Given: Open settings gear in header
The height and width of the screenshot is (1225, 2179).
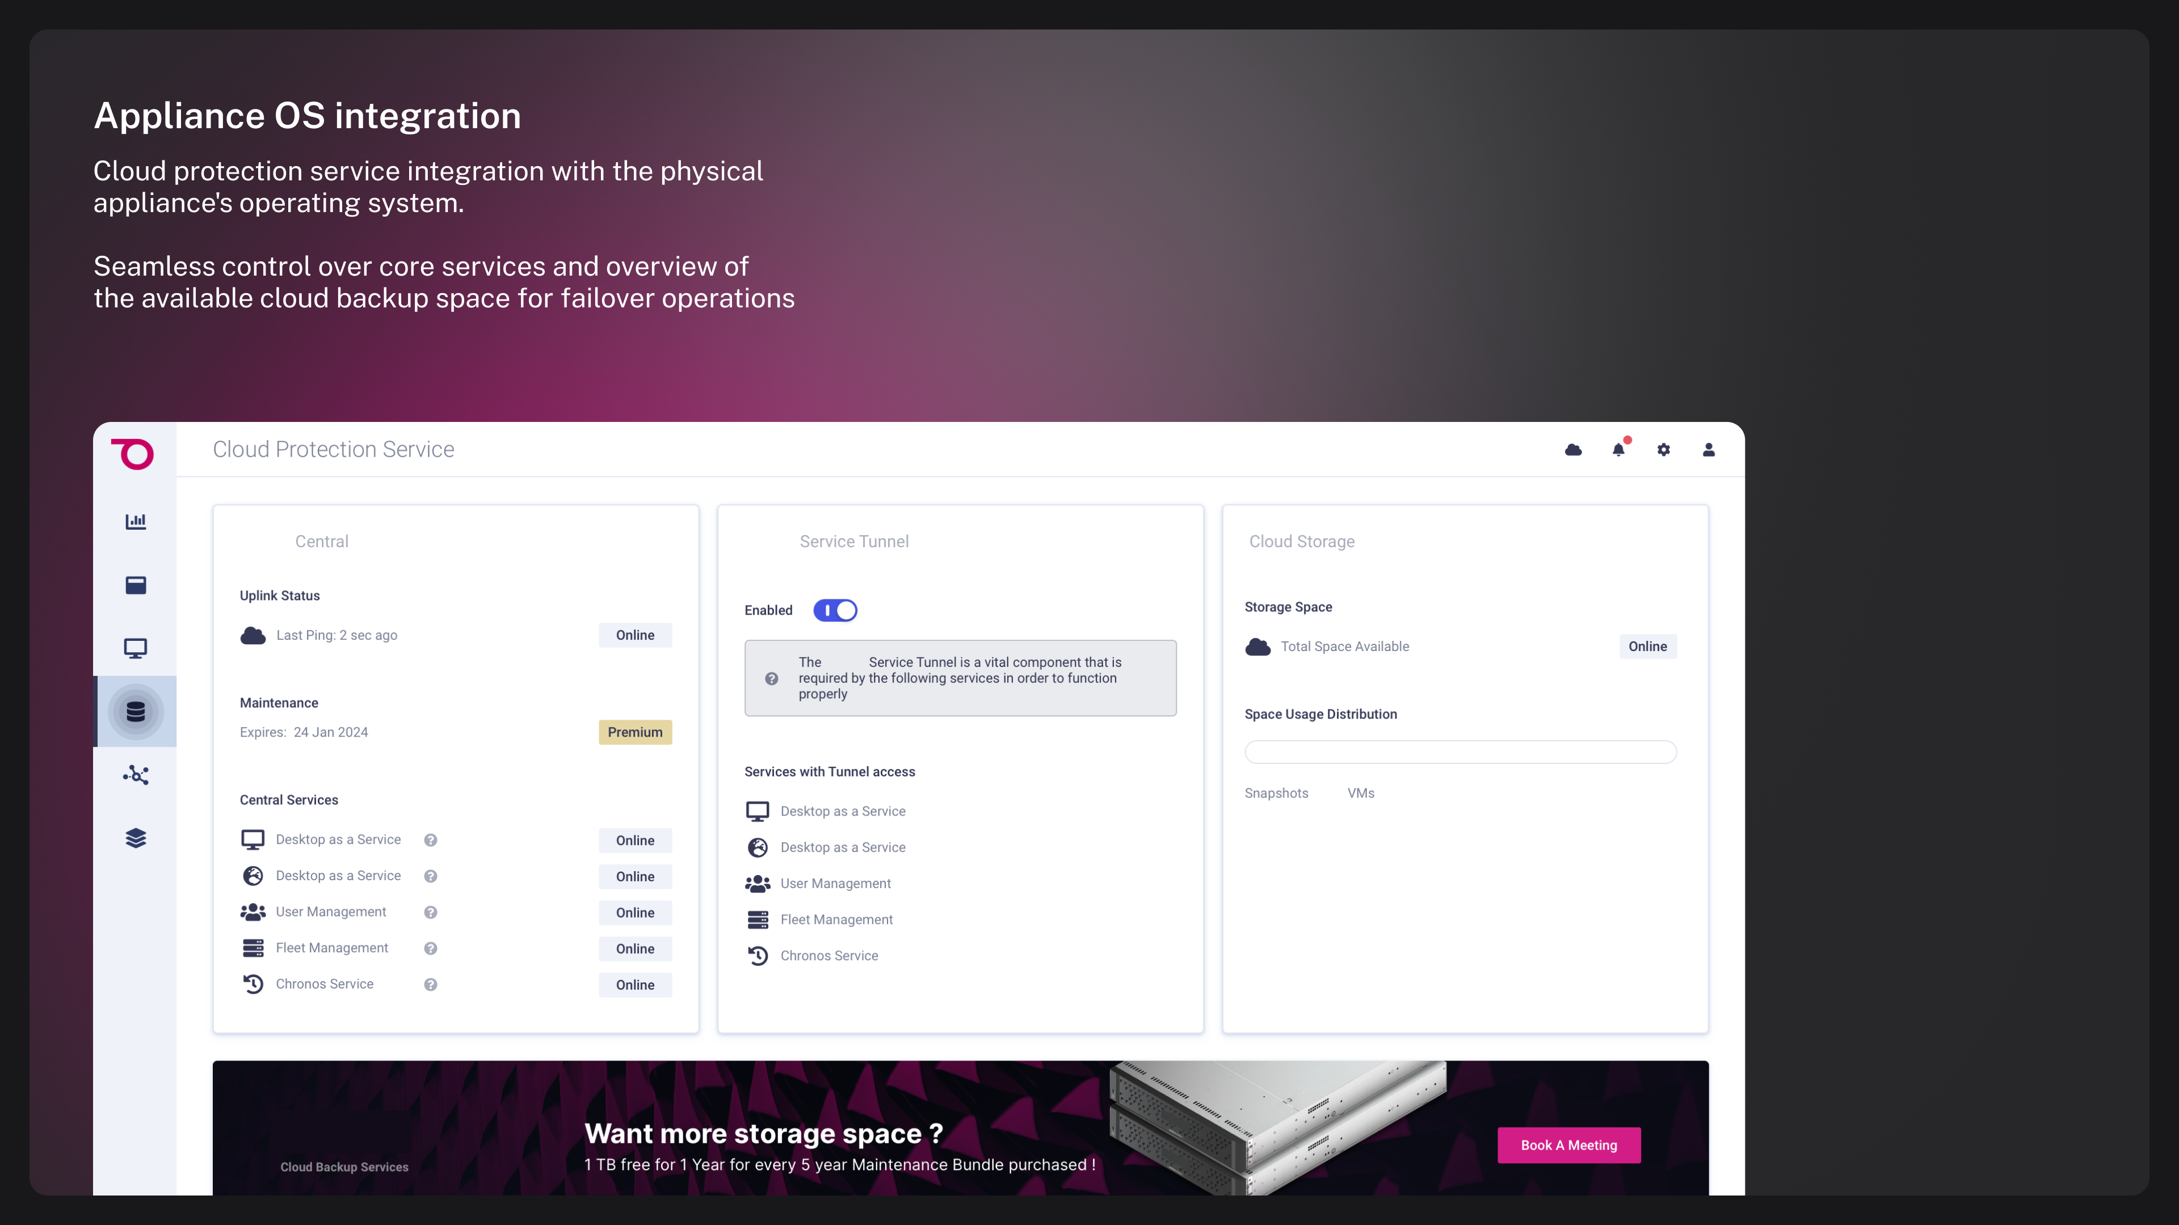Looking at the screenshot, I should [x=1663, y=450].
